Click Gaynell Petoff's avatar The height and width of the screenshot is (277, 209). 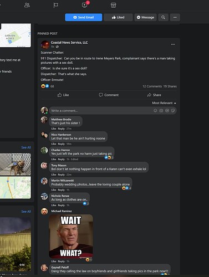pyautogui.click(x=44, y=268)
